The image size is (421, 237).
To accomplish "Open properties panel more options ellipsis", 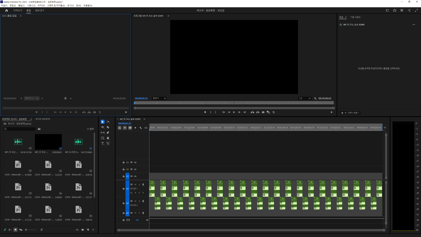I will [x=414, y=25].
